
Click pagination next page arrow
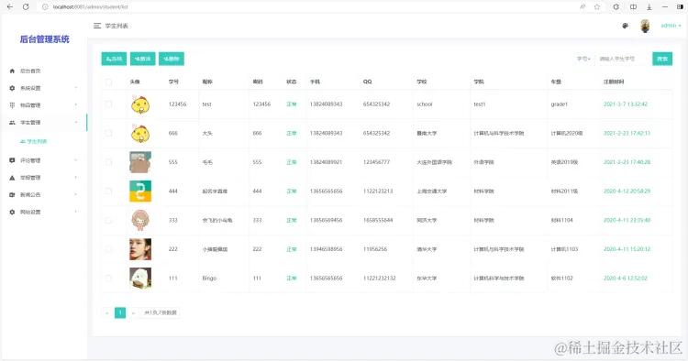(133, 312)
